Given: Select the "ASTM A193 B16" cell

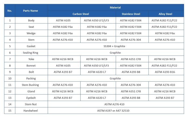Looking at the screenshot, I should (x=165, y=72).
